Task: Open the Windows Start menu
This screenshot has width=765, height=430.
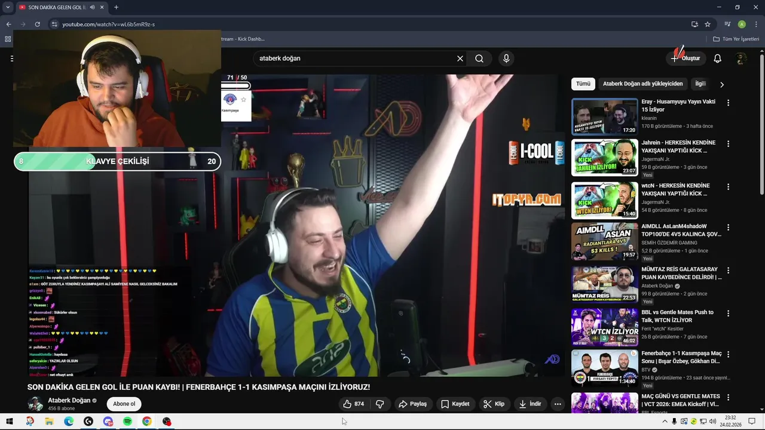Action: [10, 422]
